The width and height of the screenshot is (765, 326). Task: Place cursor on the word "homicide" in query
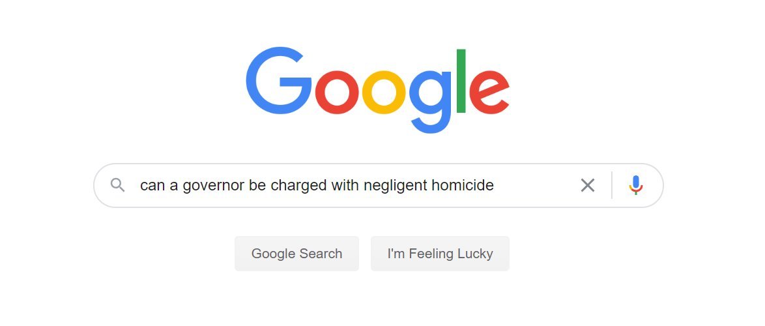pos(463,185)
